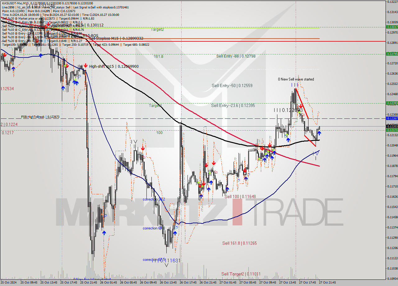Click the green 0.13017 price tag
Image resolution: width=398 pixels, height=286 pixels.
(x=392, y=27)
